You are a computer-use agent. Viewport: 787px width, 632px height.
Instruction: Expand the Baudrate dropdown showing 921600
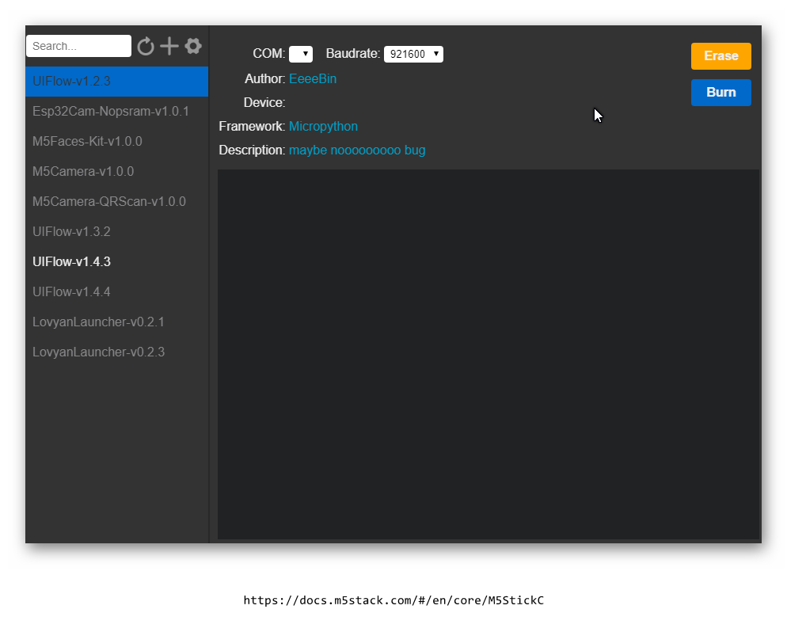[x=413, y=54]
